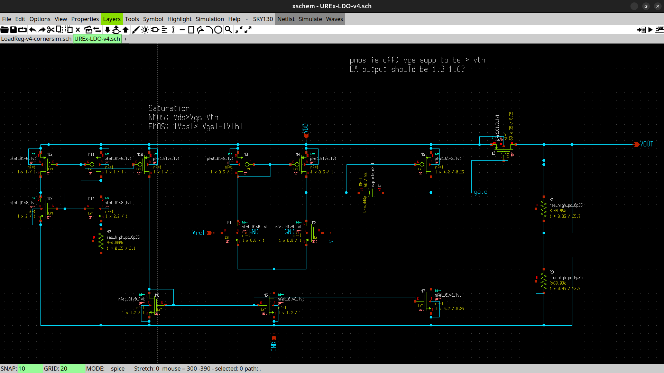Click the Insert symbol gate icon
Screen dimensions: 664x373
155,30
